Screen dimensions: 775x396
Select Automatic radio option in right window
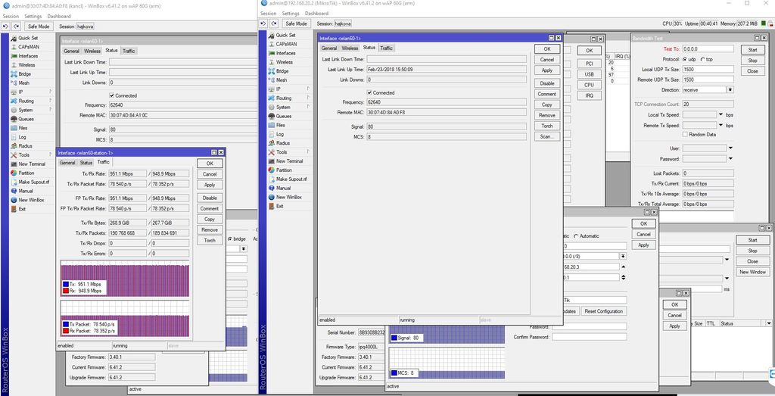point(576,236)
